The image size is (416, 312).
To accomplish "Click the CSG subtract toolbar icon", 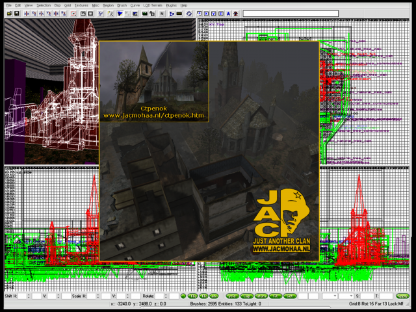I will click(83, 14).
